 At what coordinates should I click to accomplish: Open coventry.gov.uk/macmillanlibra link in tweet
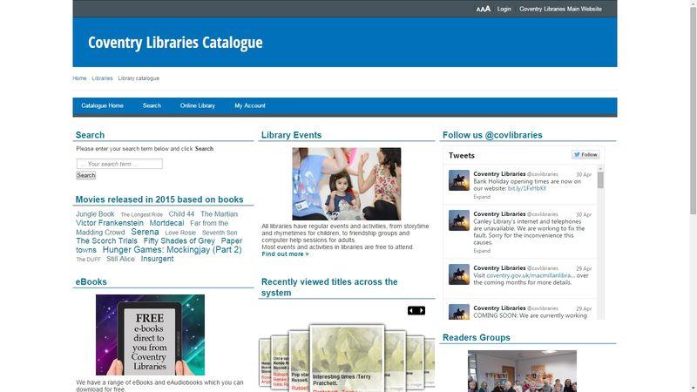(x=531, y=275)
